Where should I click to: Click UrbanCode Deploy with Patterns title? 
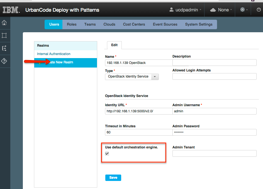point(62,10)
